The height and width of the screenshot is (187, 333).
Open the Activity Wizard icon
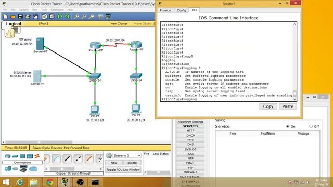click(x=36, y=16)
